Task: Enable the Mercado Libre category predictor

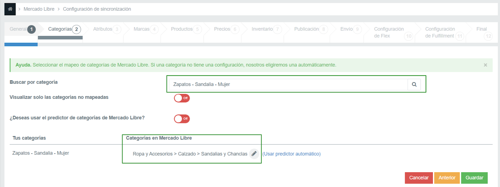Action: coord(182,119)
